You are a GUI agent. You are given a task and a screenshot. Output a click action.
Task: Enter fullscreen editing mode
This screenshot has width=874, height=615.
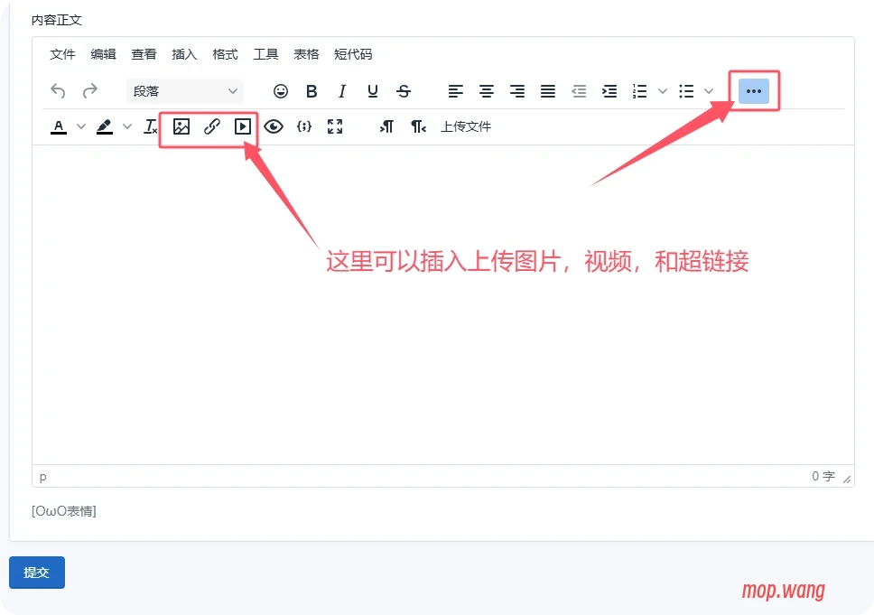pyautogui.click(x=335, y=126)
